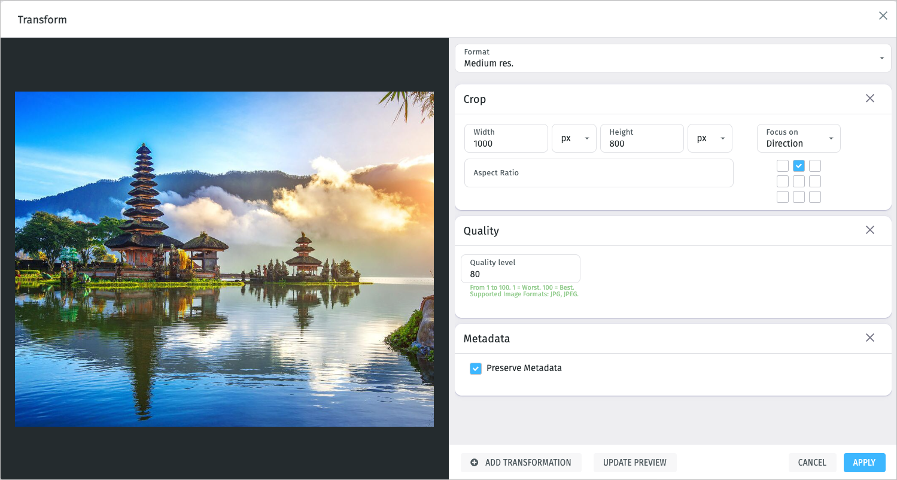Click the plus icon on Add Transformation
The image size is (897, 480).
click(475, 462)
